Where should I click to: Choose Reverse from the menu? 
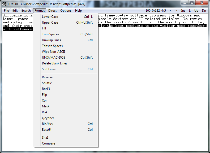point(66,77)
